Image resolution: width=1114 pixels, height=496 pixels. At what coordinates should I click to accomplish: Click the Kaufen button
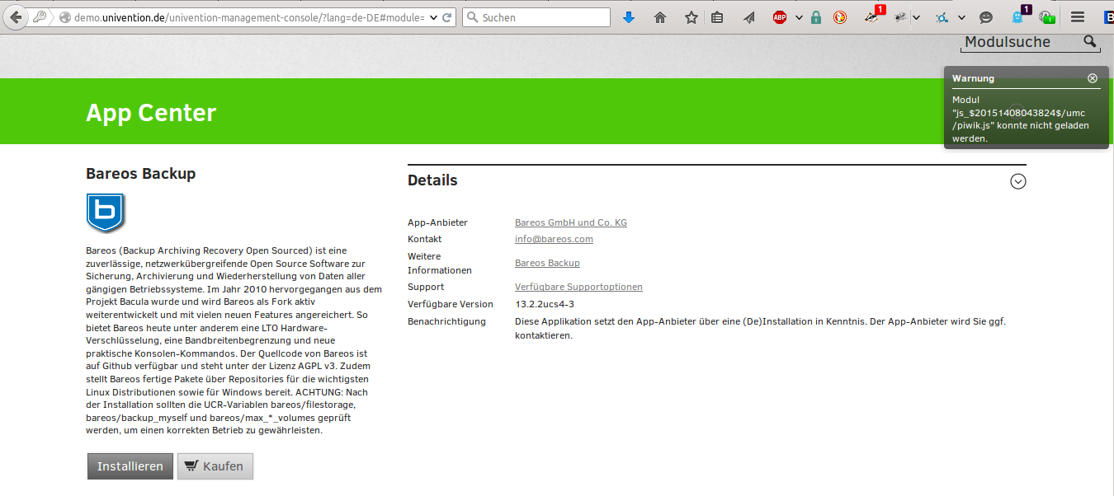215,466
